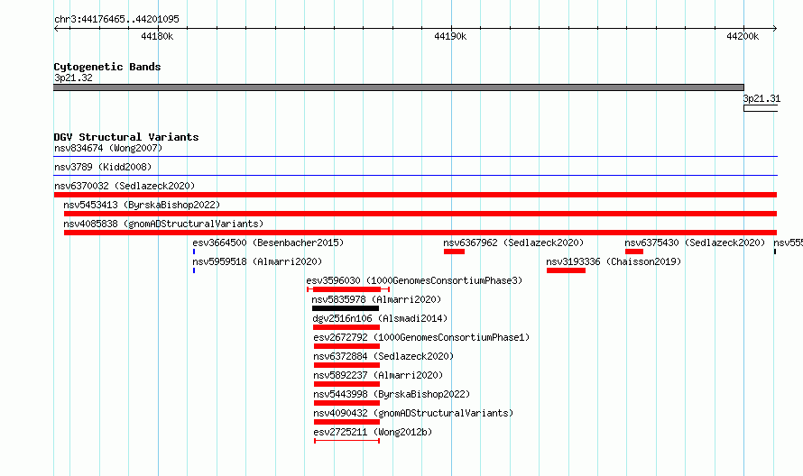
Task: Click the 3p21.31 band label
Action: tap(761, 99)
